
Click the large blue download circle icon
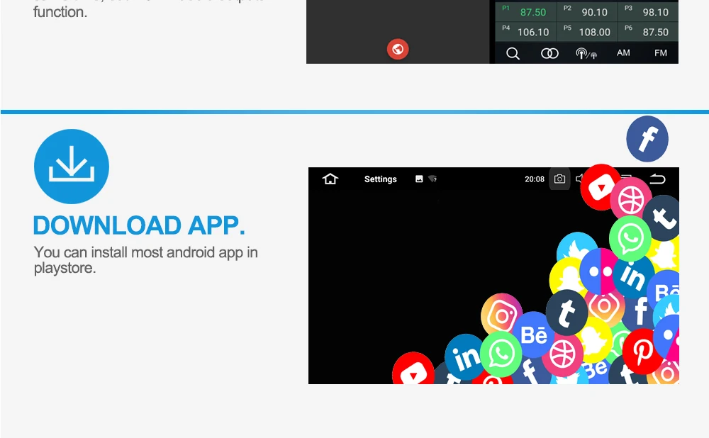72,167
